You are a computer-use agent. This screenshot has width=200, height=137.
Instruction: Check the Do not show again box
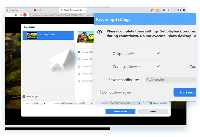point(99,92)
